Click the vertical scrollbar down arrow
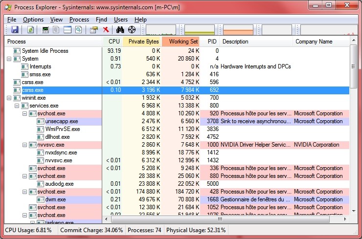The height and width of the screenshot is (239, 362). coord(354,211)
